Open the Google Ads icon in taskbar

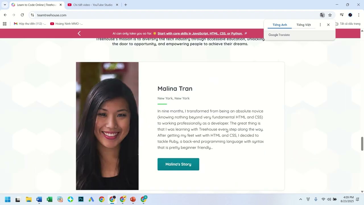click(91, 199)
